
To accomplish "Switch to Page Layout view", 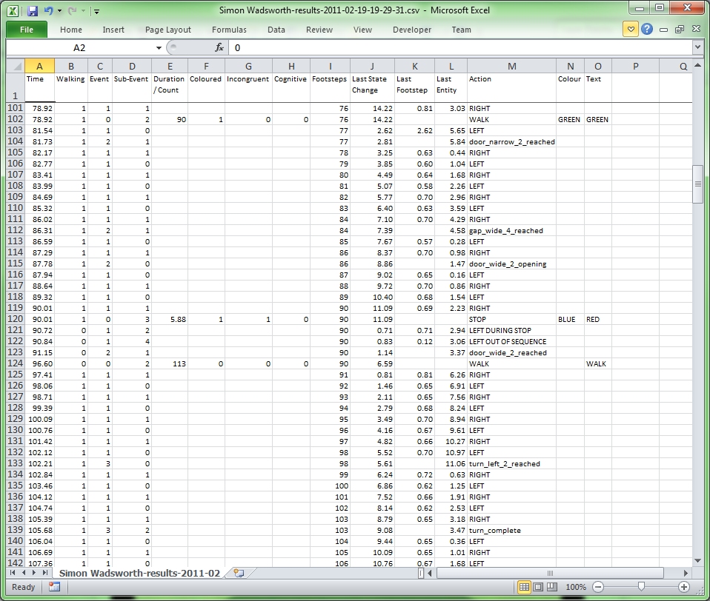I will pyautogui.click(x=538, y=587).
